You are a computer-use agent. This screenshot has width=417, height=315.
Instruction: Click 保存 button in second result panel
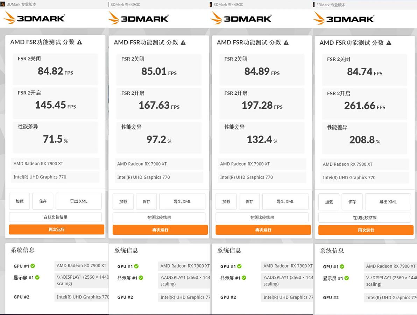coord(146,201)
